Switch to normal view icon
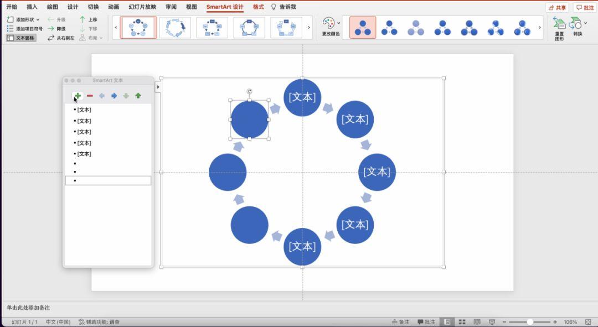This screenshot has height=327, width=598. (x=447, y=322)
